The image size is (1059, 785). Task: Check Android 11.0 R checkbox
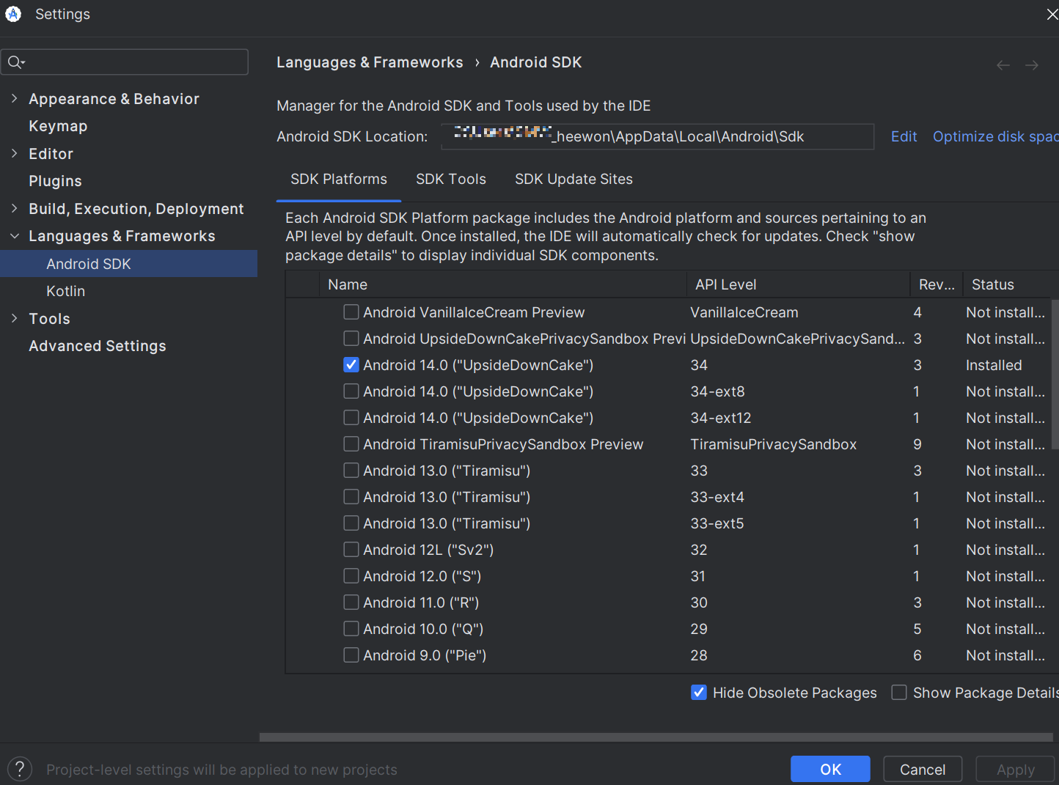pyautogui.click(x=351, y=602)
